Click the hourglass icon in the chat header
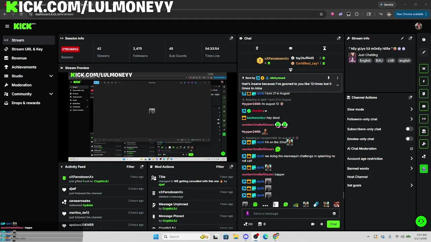Image resolution: width=431 pixels, height=242 pixels. (x=325, y=48)
